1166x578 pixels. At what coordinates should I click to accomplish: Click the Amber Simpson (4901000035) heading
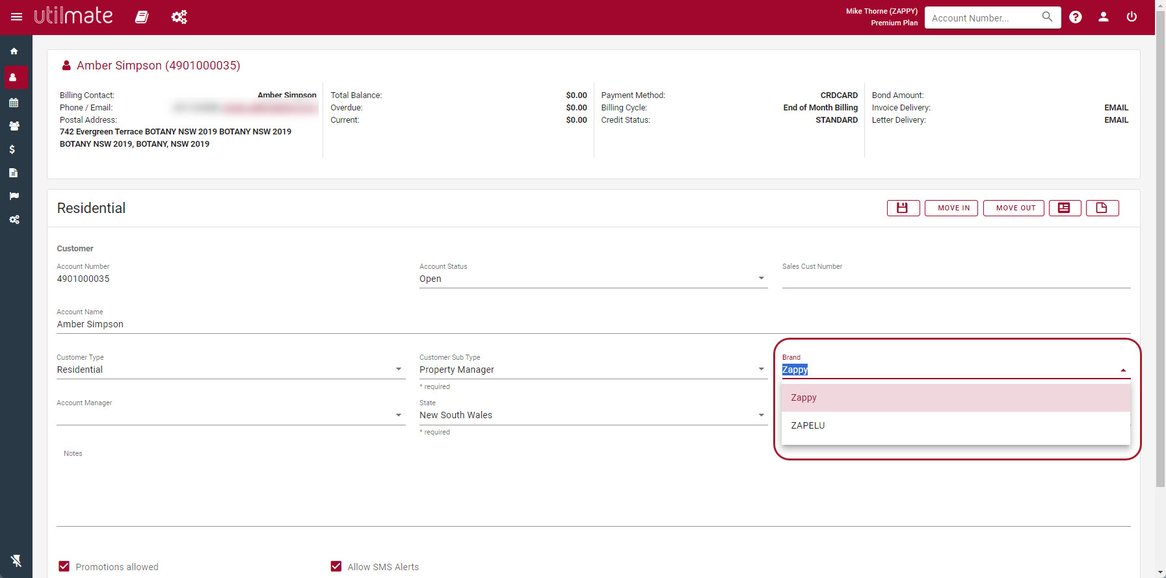[x=158, y=66]
